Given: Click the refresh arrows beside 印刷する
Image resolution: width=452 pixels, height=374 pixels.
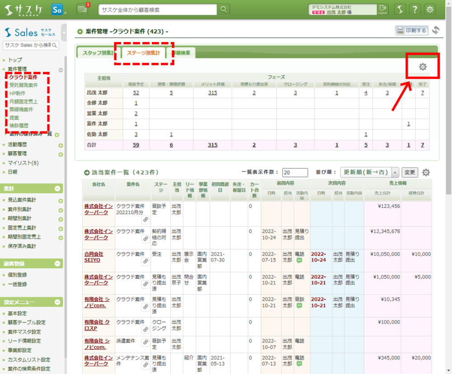Looking at the screenshot, I should [x=436, y=30].
